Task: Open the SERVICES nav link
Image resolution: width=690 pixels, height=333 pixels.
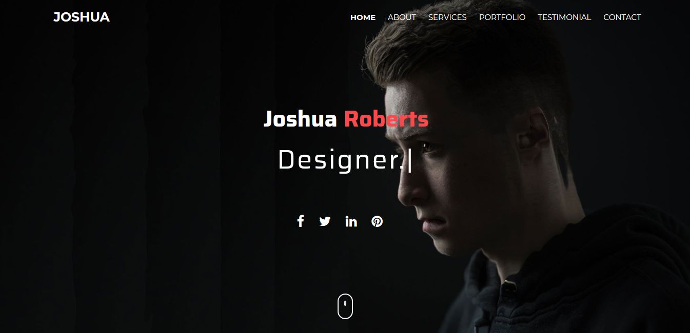Action: click(x=447, y=17)
